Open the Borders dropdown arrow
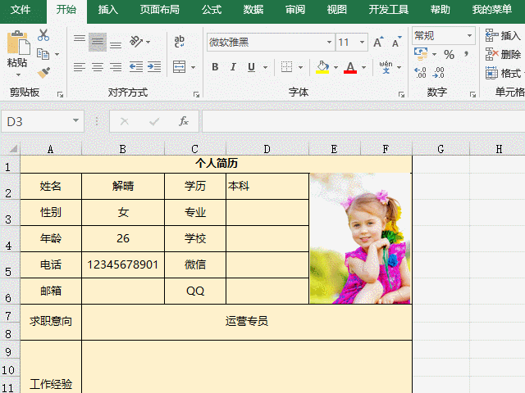Screen dimensions: 525x393 tap(301, 67)
